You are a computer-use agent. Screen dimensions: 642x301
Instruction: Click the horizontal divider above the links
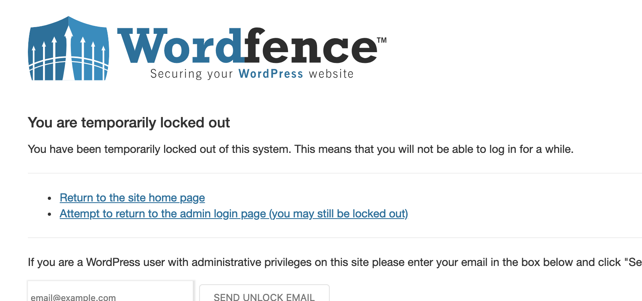click(x=335, y=173)
